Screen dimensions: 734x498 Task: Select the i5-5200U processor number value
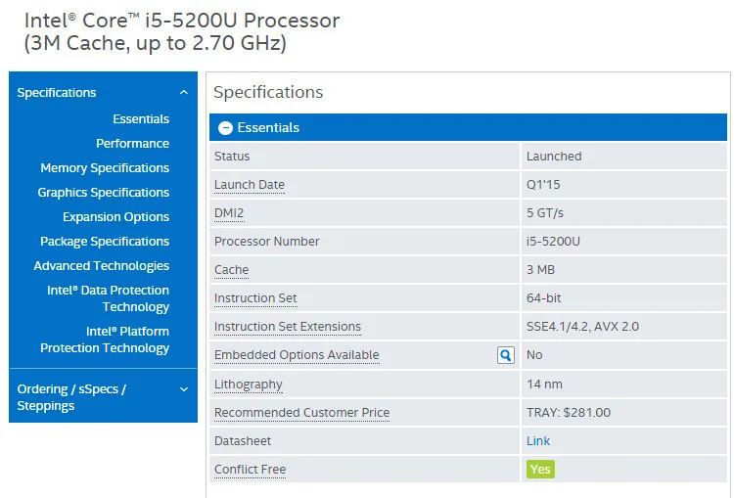click(x=553, y=242)
